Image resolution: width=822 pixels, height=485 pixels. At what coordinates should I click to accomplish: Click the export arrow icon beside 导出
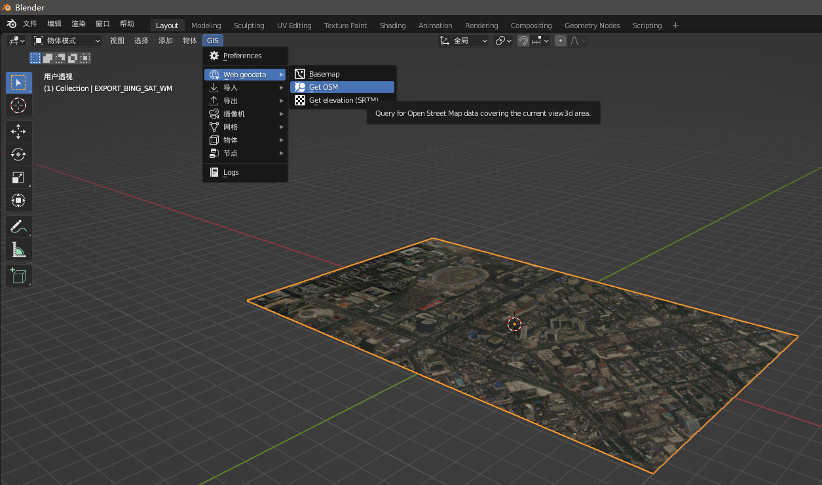click(x=214, y=101)
